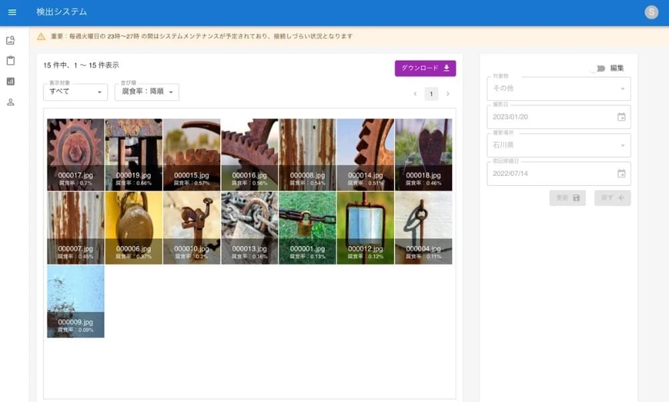Toggle the 編集 edit switch
The image size is (669, 402).
(x=597, y=68)
